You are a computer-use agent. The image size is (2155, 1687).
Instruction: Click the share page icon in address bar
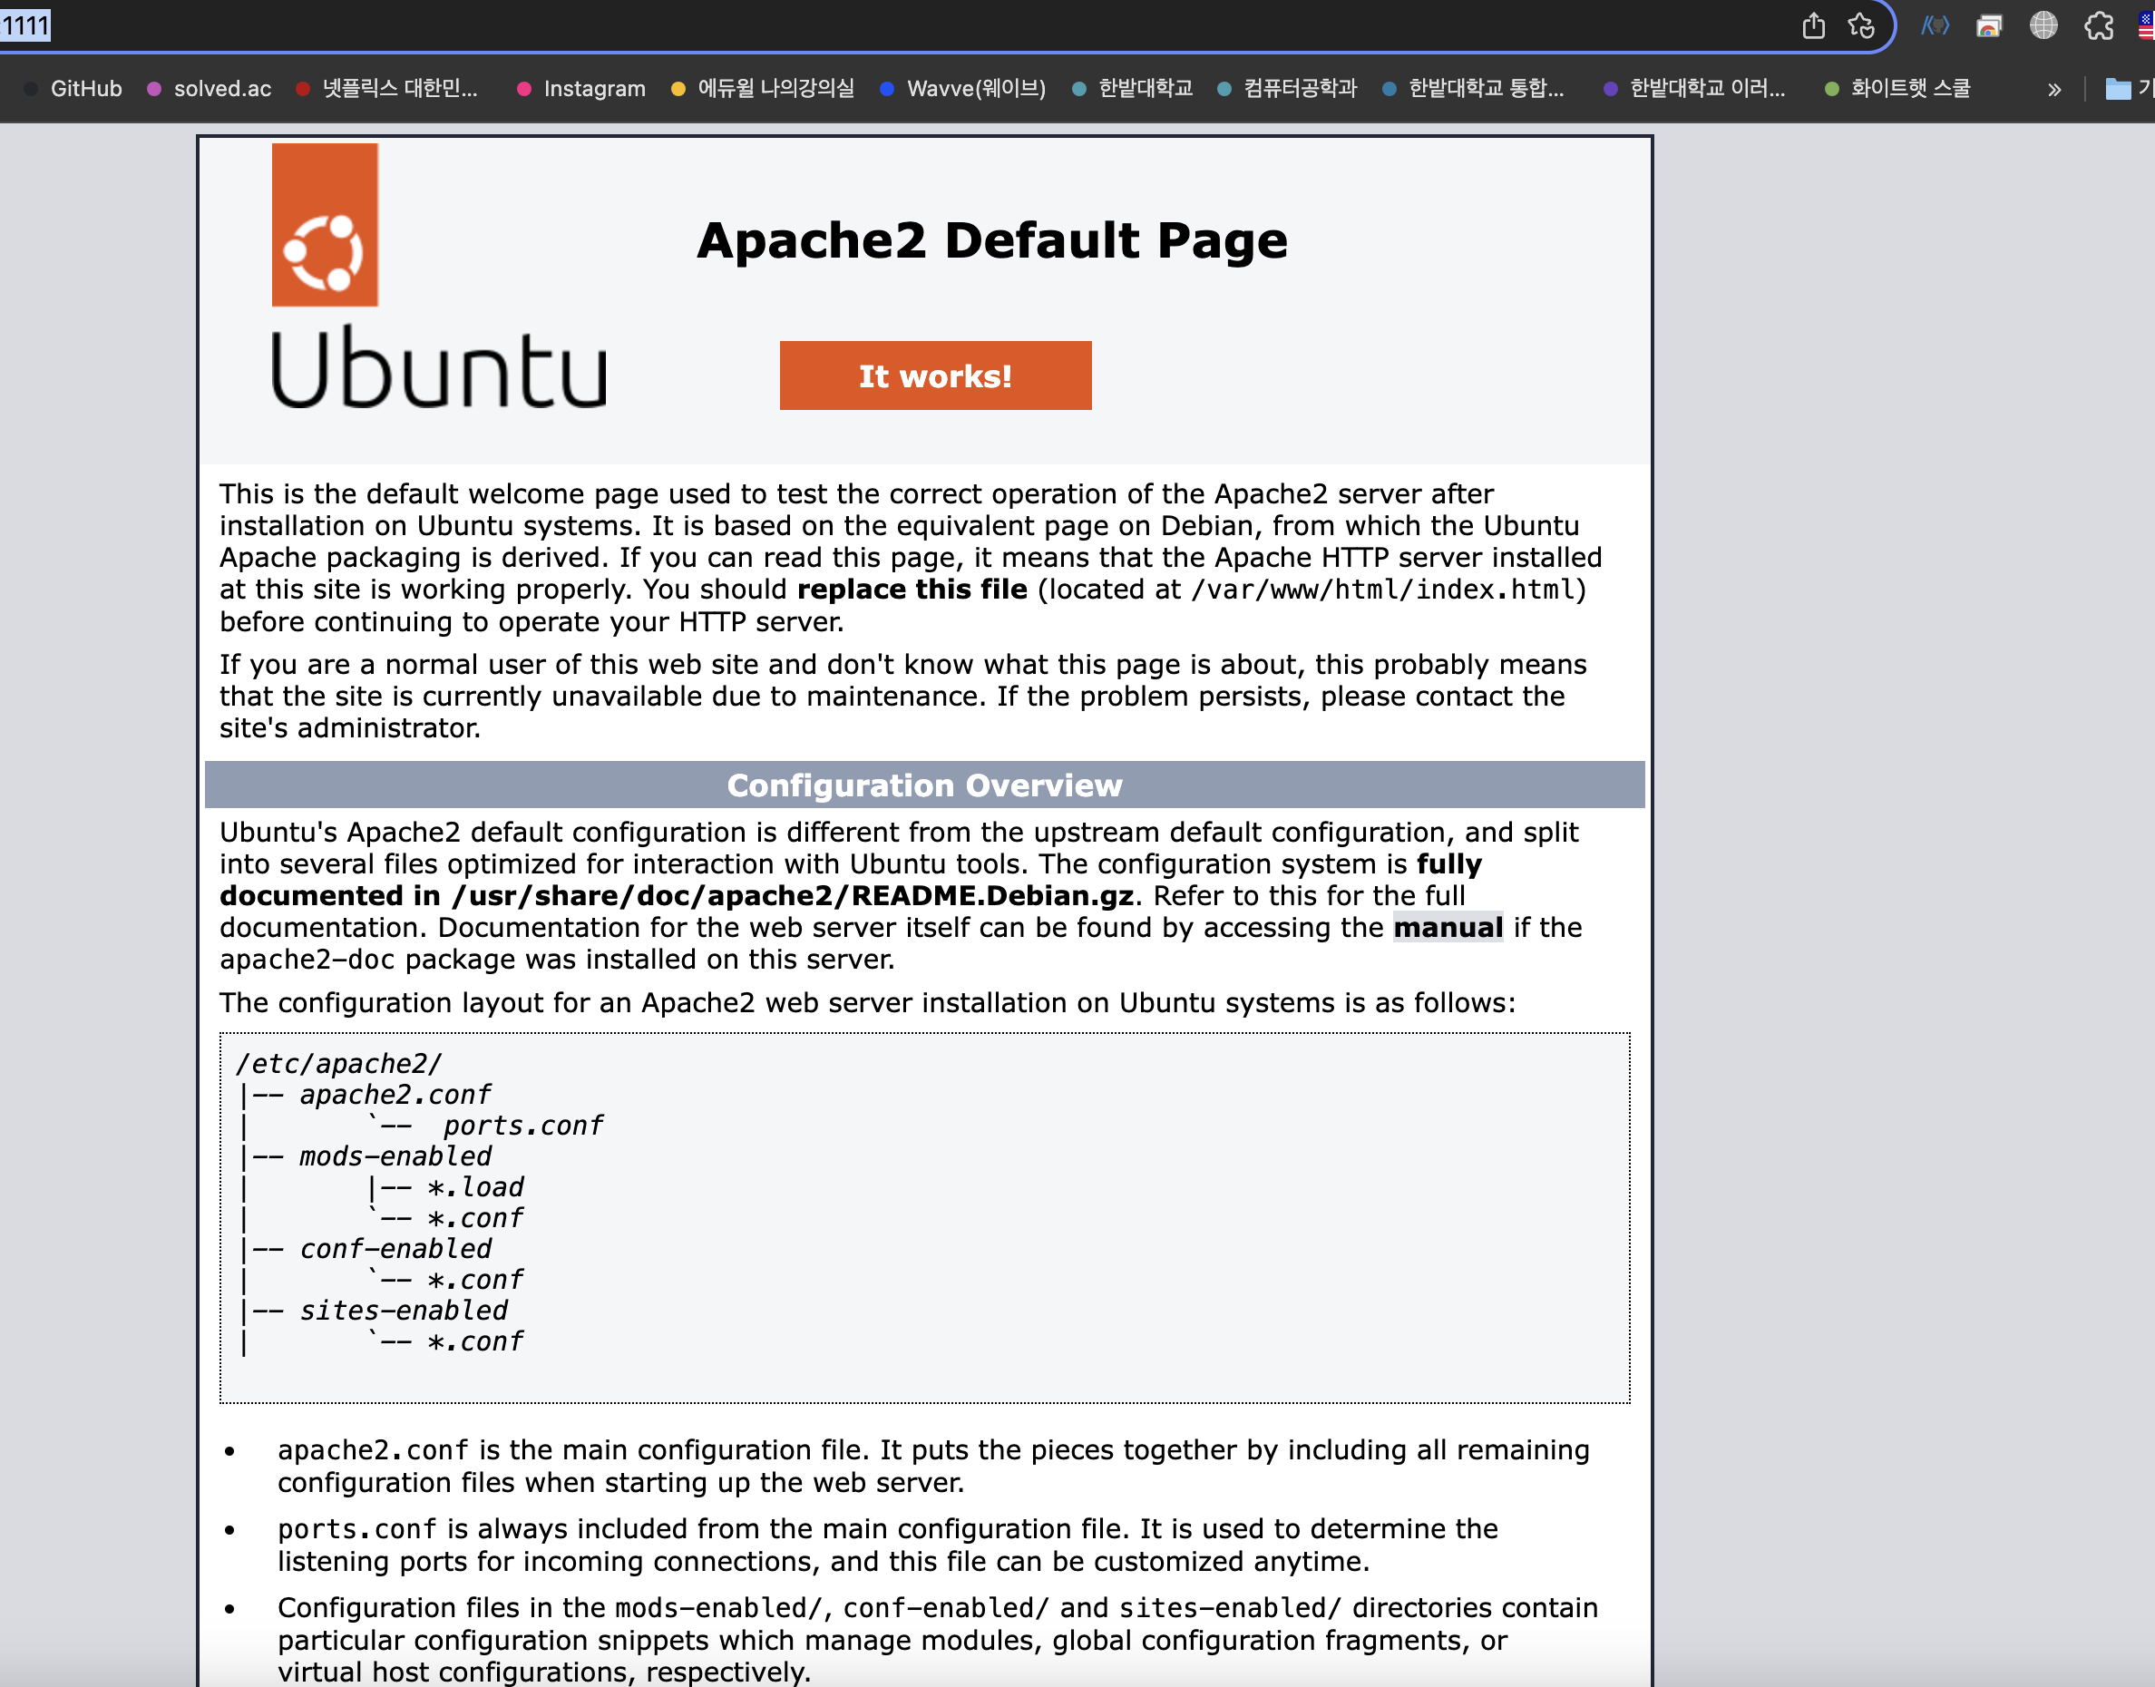coord(1813,25)
